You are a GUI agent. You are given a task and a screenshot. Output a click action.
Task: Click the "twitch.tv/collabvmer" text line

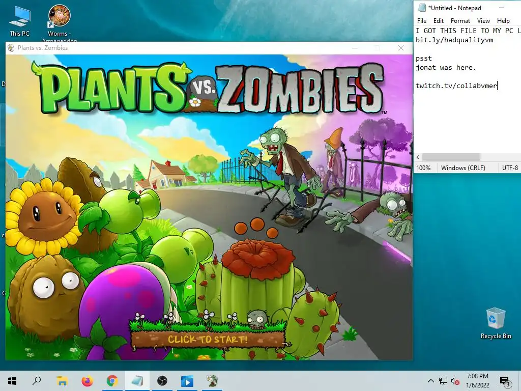(456, 86)
